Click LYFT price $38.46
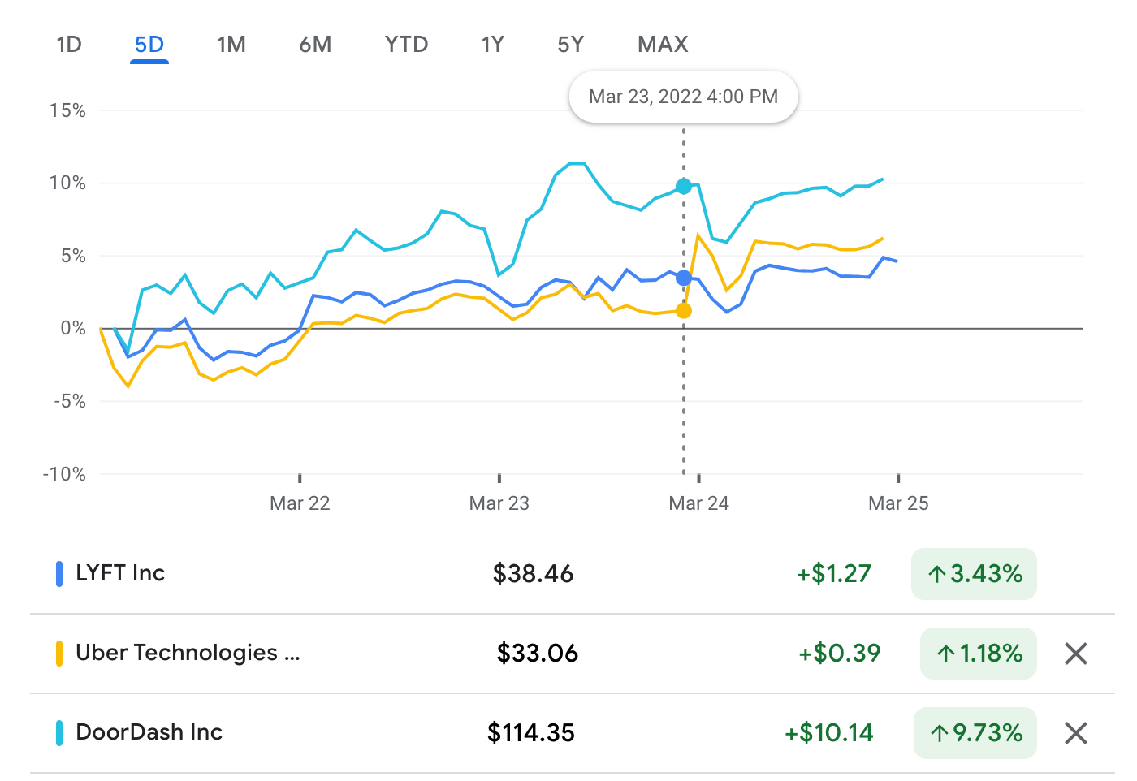This screenshot has height=781, width=1137. 533,574
